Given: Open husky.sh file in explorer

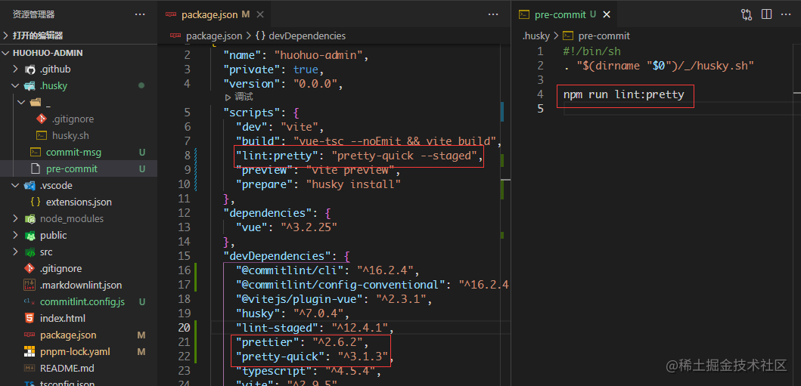Looking at the screenshot, I should tap(70, 136).
